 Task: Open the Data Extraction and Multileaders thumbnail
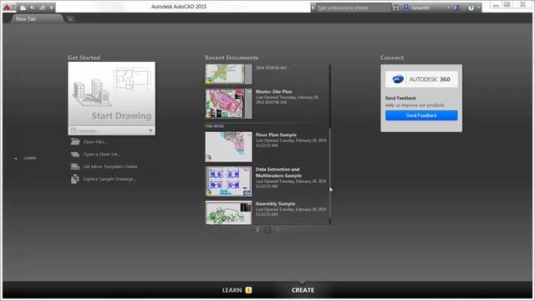click(228, 181)
